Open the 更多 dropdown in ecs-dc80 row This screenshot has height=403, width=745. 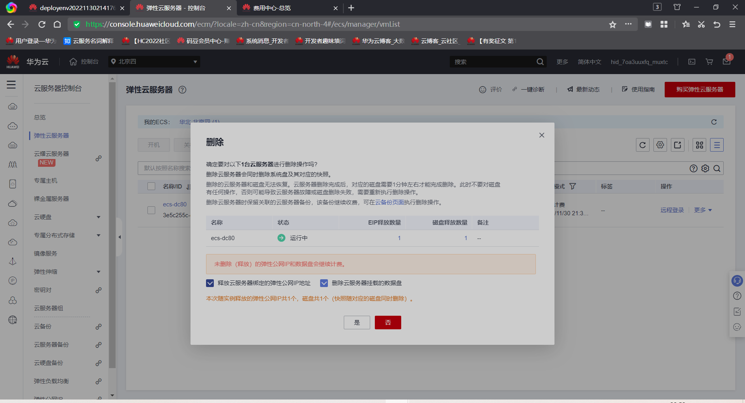(x=703, y=210)
